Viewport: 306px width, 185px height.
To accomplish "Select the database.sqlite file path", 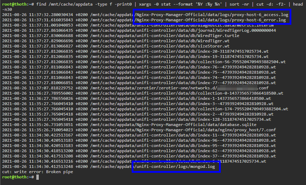I will pyautogui.click(x=173, y=125).
